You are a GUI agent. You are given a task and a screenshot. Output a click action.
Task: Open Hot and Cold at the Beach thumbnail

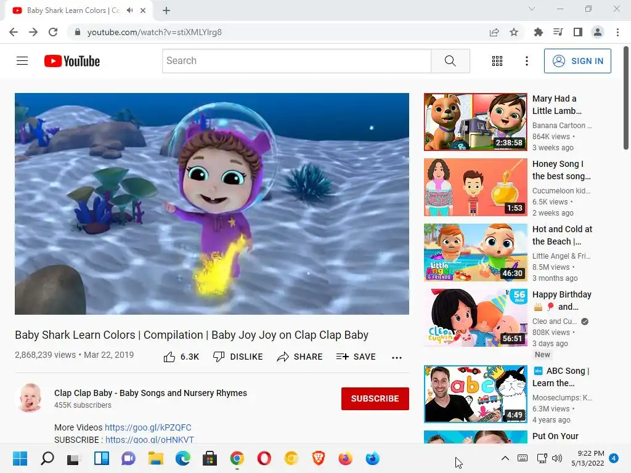tap(475, 252)
